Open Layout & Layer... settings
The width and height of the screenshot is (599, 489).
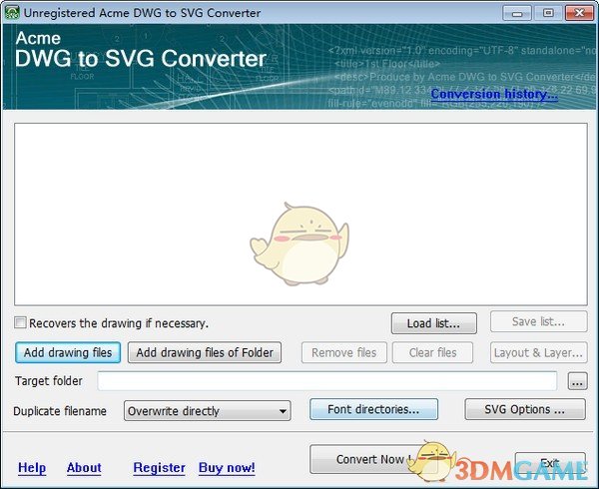539,352
